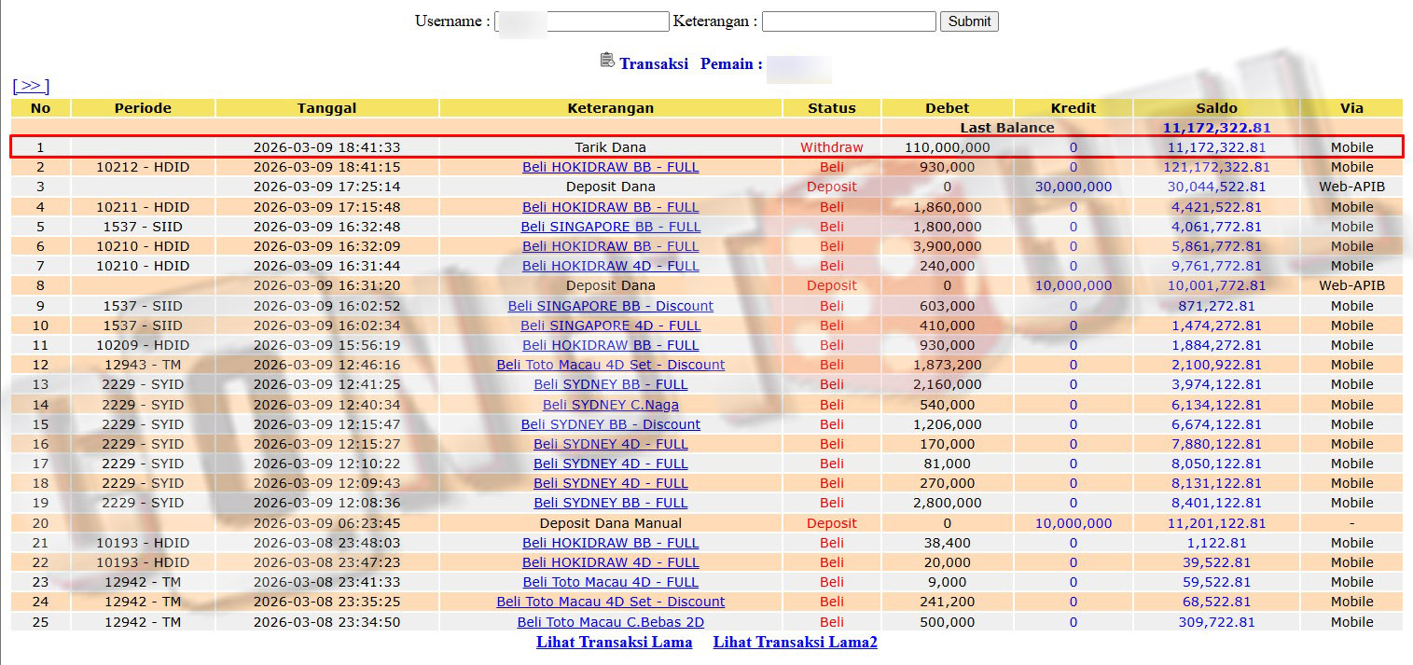Image resolution: width=1413 pixels, height=665 pixels.
Task: Open Beli Toto Macau 4D Set - Discount row 12
Action: coord(610,365)
